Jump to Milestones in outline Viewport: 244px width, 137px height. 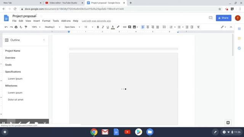click(11, 86)
